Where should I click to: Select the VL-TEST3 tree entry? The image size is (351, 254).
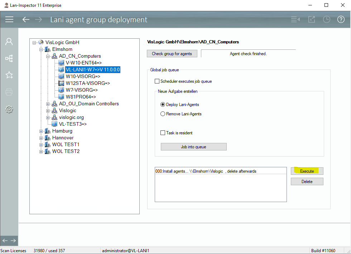click(x=73, y=124)
